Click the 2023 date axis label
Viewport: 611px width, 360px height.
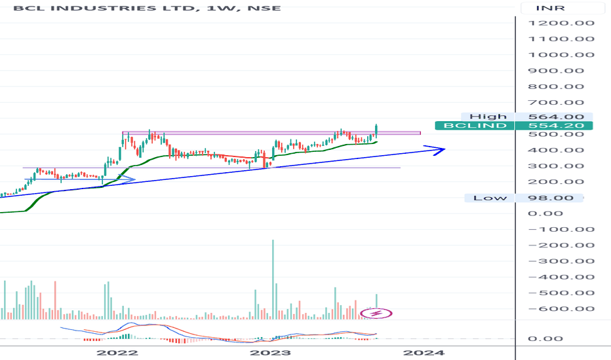click(x=270, y=353)
